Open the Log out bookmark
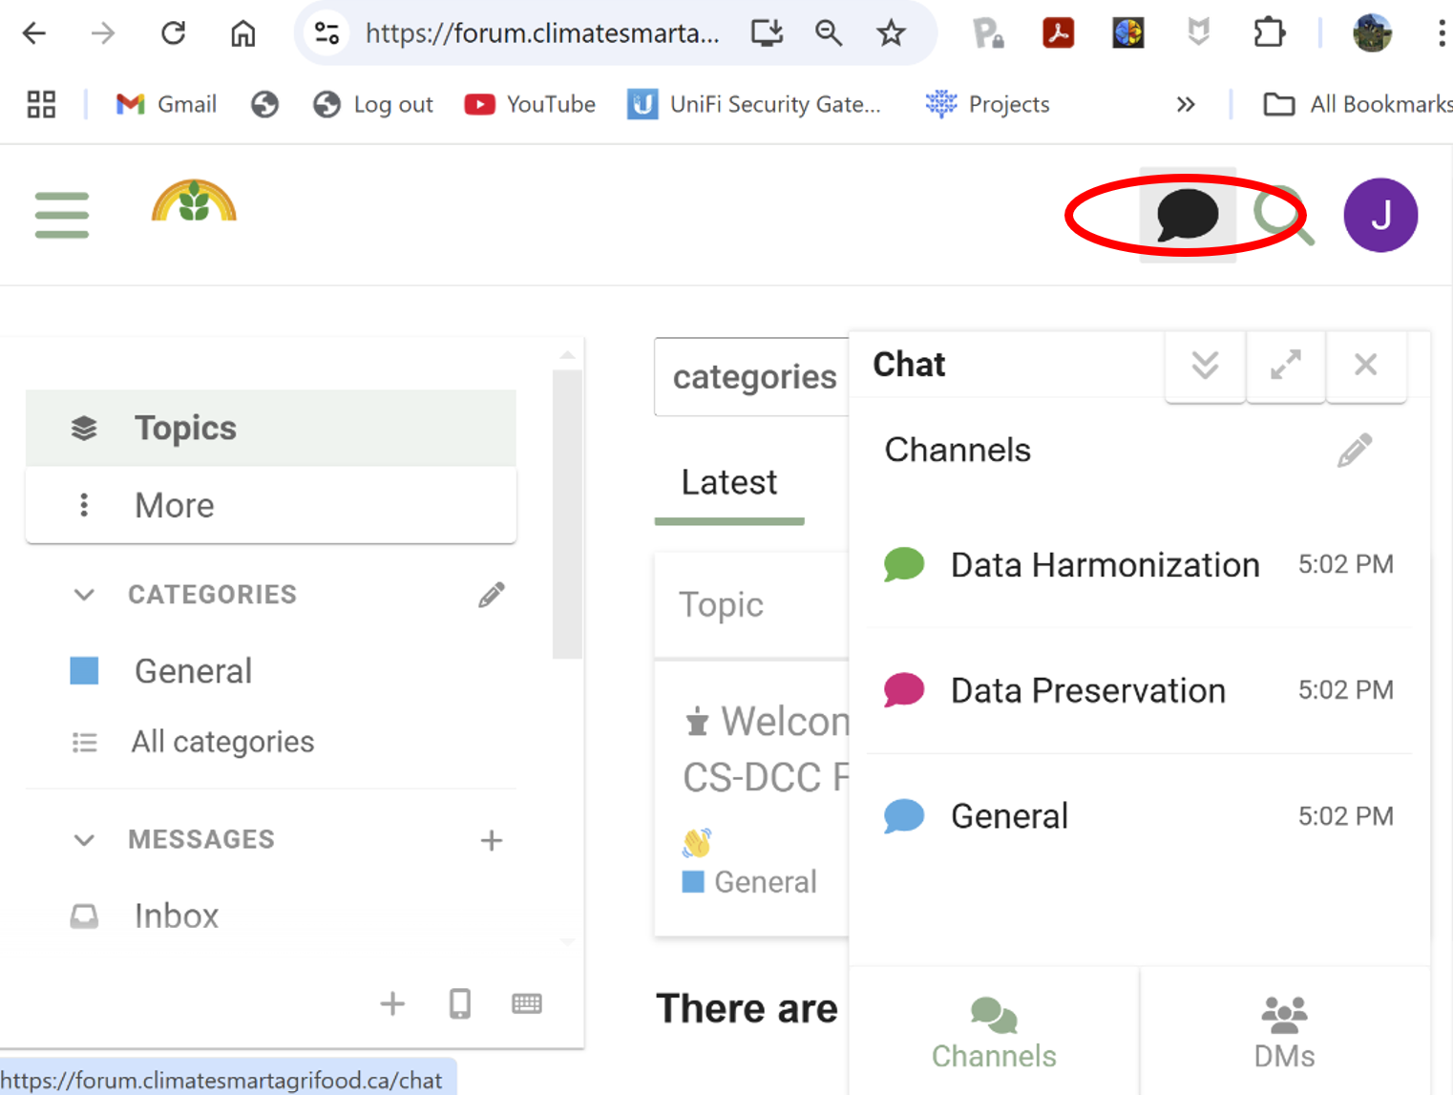Screen dimensions: 1453x1095 click(x=373, y=104)
